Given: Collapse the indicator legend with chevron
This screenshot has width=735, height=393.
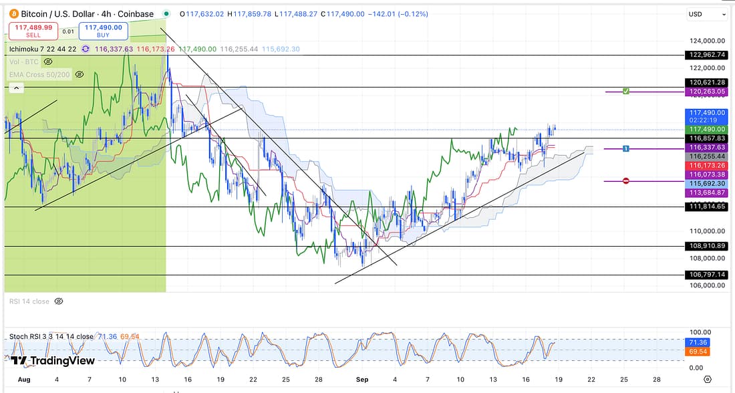Looking at the screenshot, I should (15, 88).
